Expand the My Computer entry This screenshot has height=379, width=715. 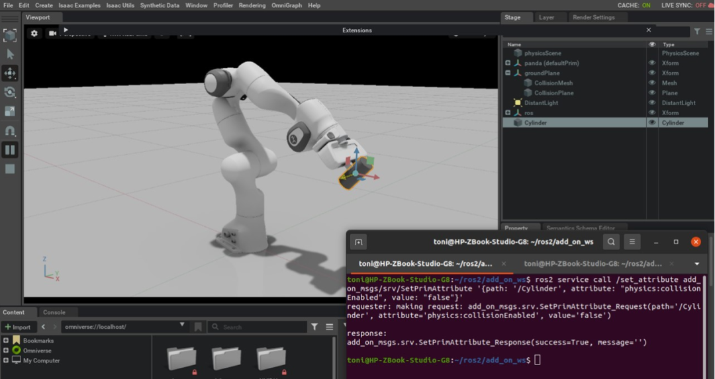pyautogui.click(x=6, y=360)
